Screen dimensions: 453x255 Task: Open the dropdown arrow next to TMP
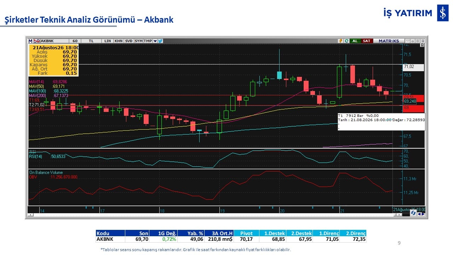[155, 41]
